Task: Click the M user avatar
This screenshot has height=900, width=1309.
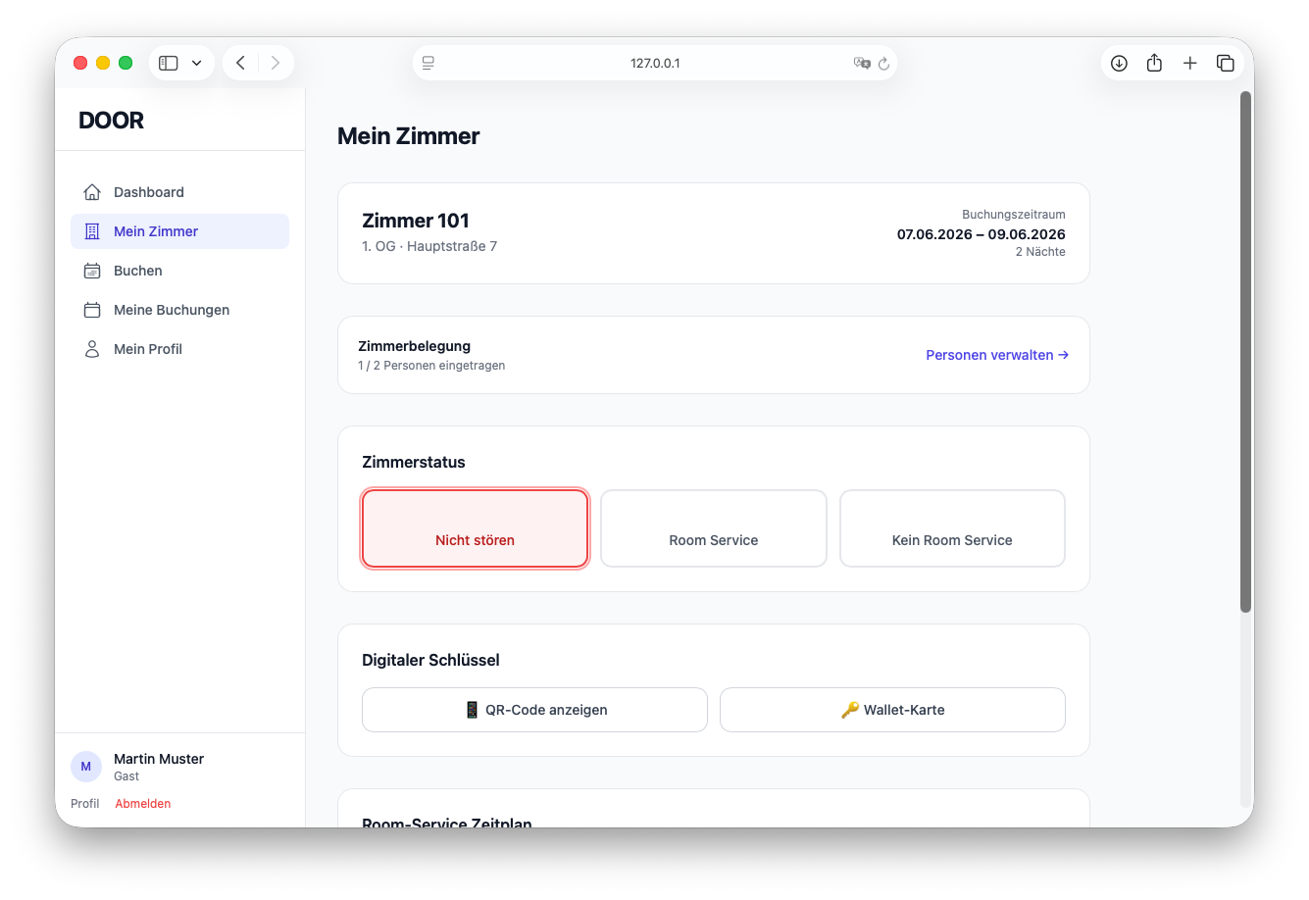Action: (x=86, y=767)
